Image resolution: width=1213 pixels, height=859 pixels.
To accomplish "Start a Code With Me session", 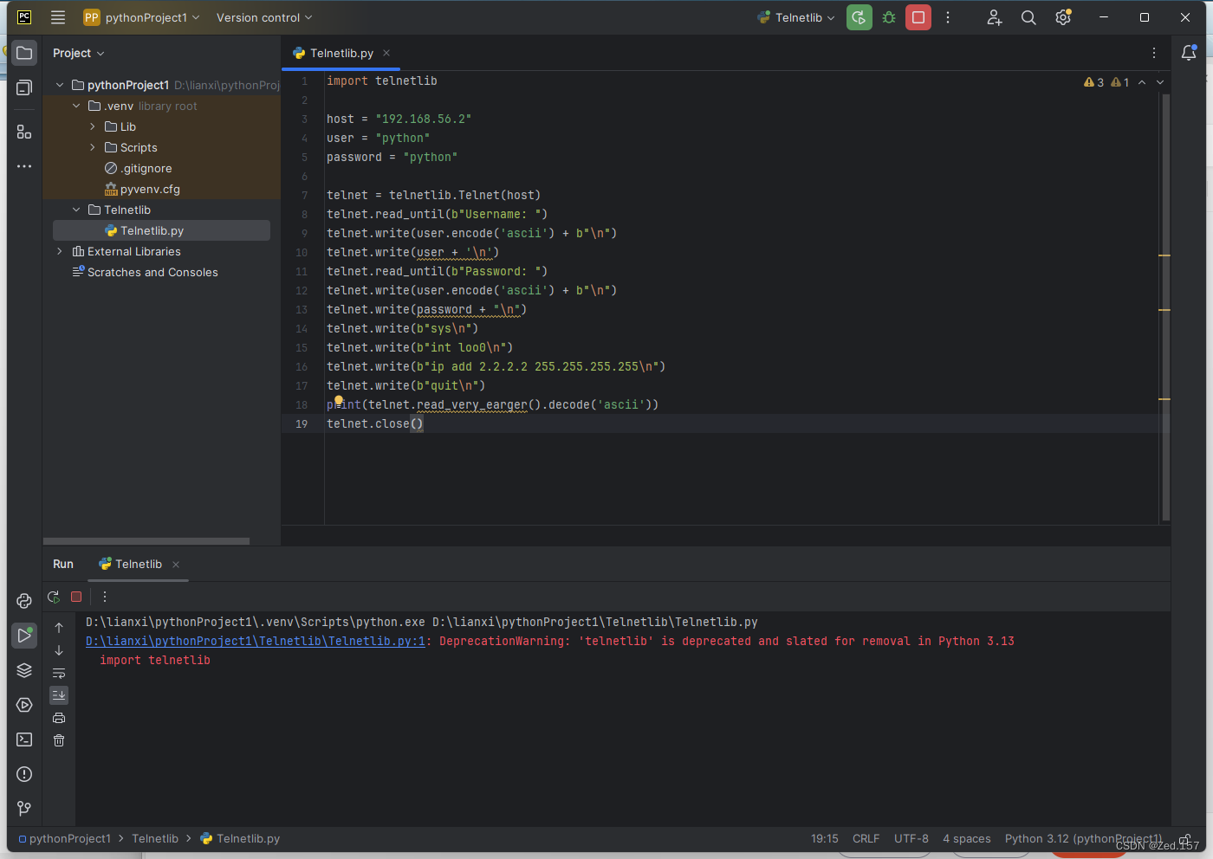I will 994,17.
